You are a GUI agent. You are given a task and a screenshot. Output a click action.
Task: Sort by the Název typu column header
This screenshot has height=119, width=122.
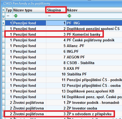(x=29, y=10)
